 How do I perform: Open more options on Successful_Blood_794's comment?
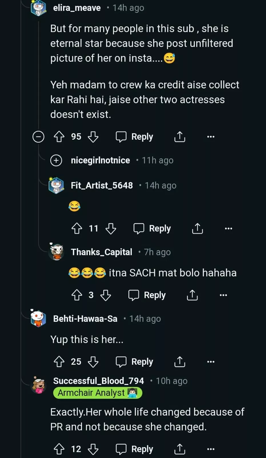[211, 449]
